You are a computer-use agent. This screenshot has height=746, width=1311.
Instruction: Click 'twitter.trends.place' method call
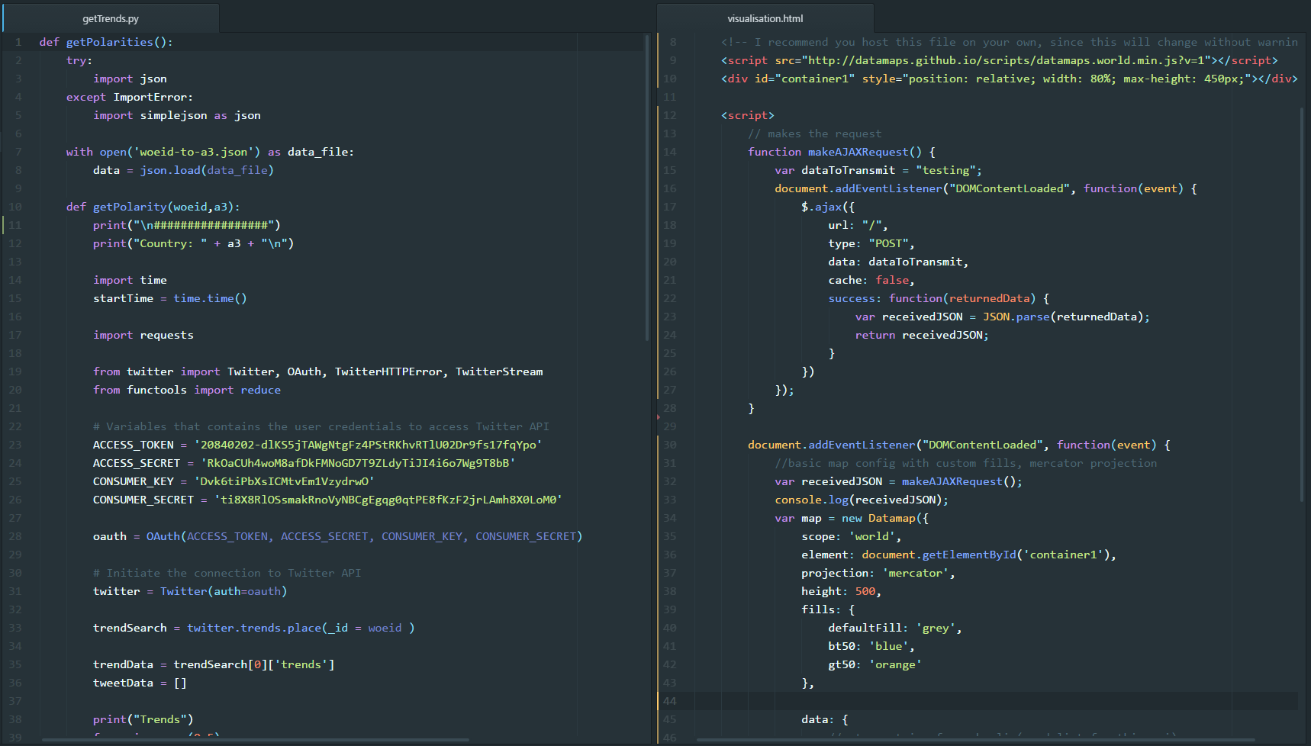(x=254, y=628)
